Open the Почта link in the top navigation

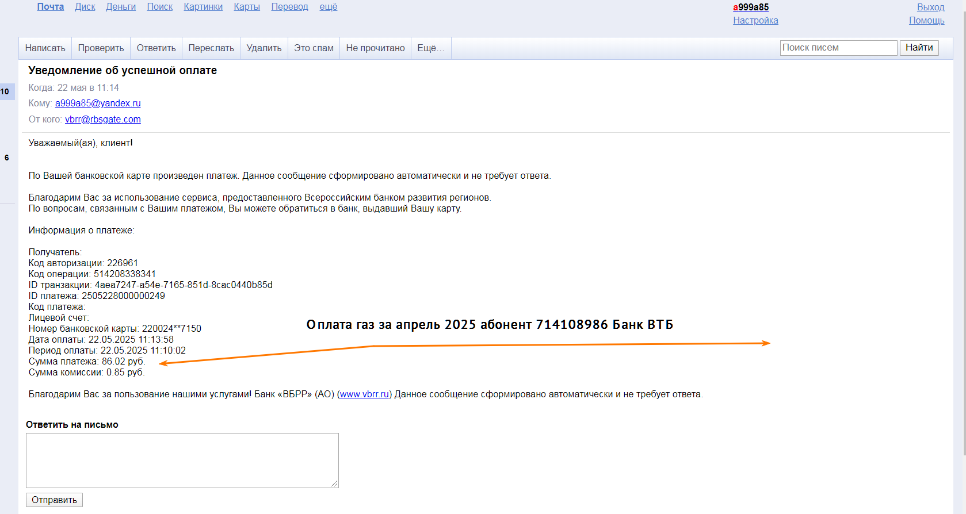[51, 7]
